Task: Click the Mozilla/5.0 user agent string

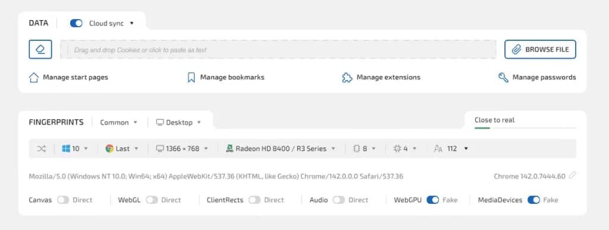Action: (216, 177)
